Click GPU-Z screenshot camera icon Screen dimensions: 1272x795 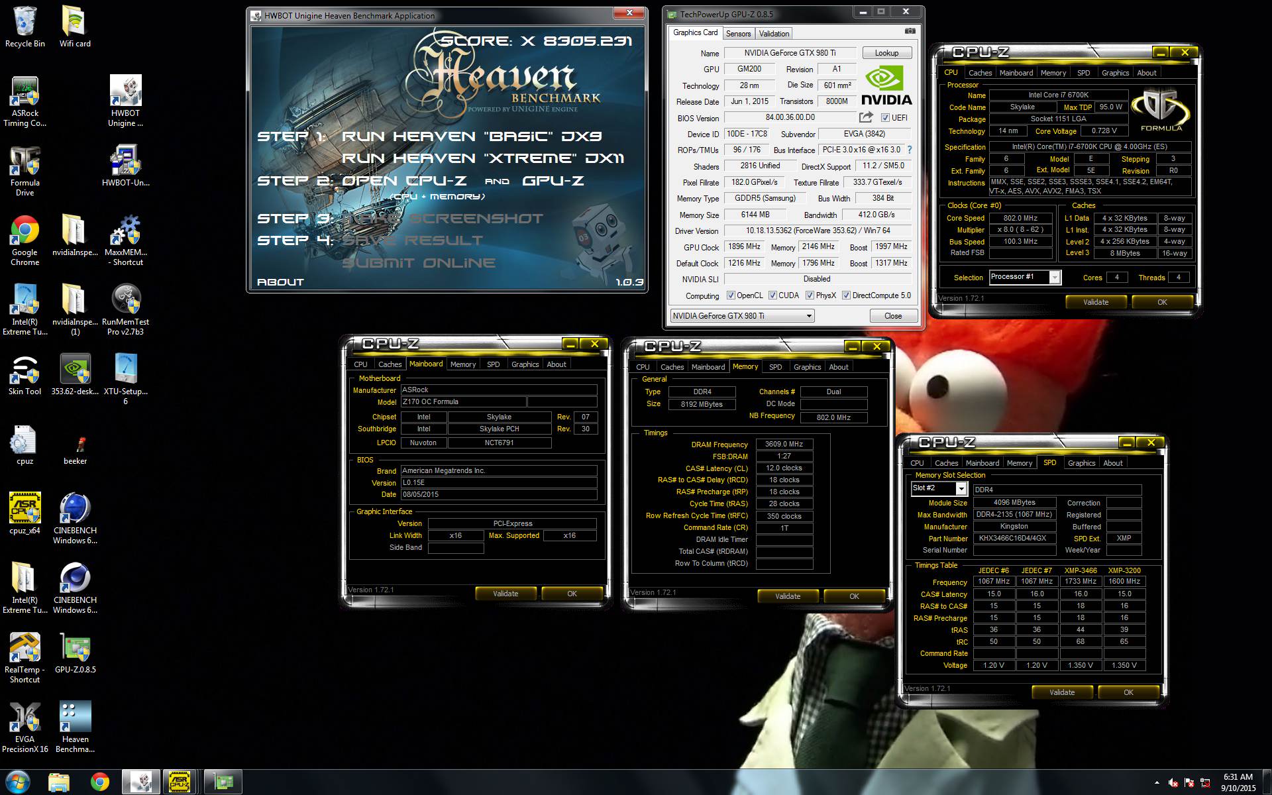point(910,31)
